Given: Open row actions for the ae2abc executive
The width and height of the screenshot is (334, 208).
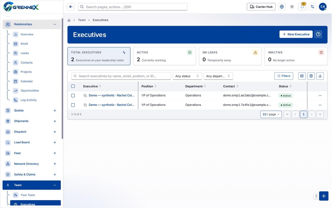Looking at the screenshot, I should click(320, 95).
